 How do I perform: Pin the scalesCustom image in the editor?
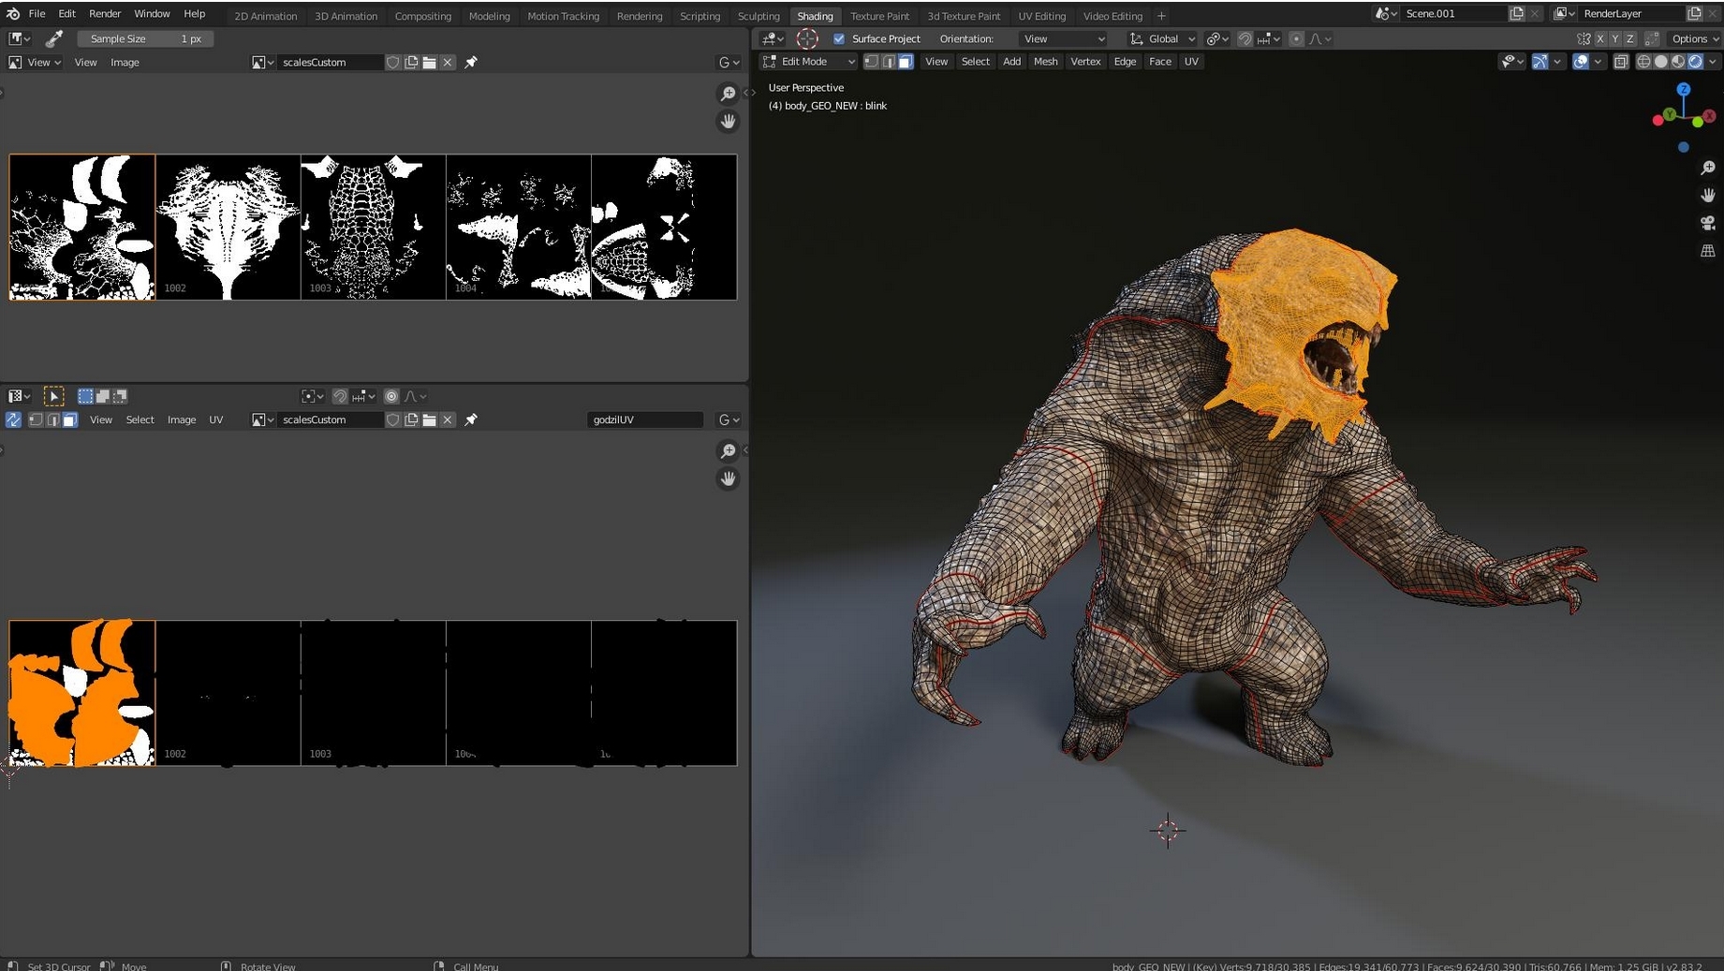(471, 62)
